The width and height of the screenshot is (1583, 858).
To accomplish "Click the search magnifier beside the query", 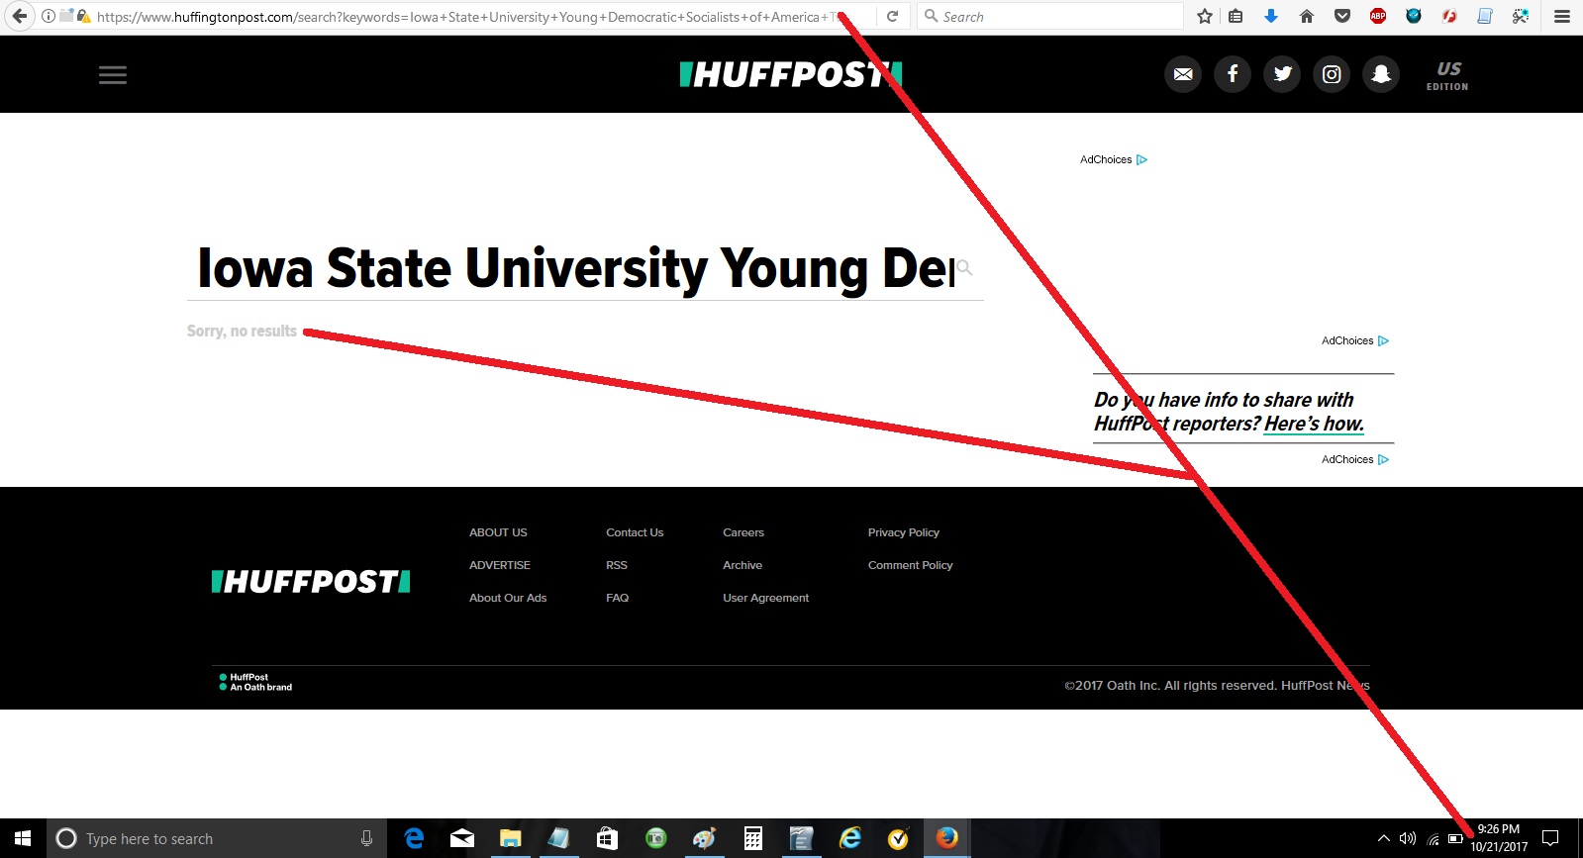I will click(x=965, y=268).
